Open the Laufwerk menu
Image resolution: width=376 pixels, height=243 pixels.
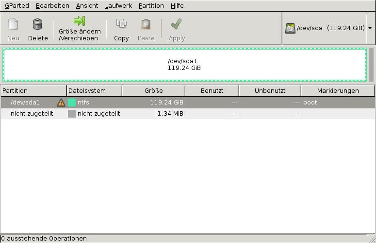point(118,5)
